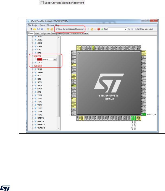Expand the ADC2 tree node
The width and height of the screenshot is (165, 191).
pos(33,40)
